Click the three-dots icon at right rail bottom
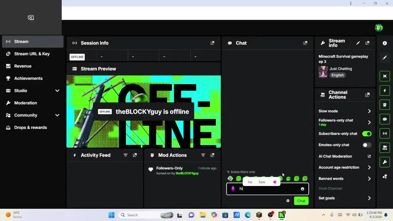393x221 pixels. point(385,176)
